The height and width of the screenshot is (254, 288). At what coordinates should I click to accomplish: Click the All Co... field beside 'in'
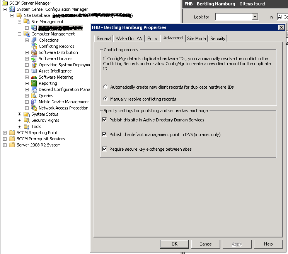(283, 17)
